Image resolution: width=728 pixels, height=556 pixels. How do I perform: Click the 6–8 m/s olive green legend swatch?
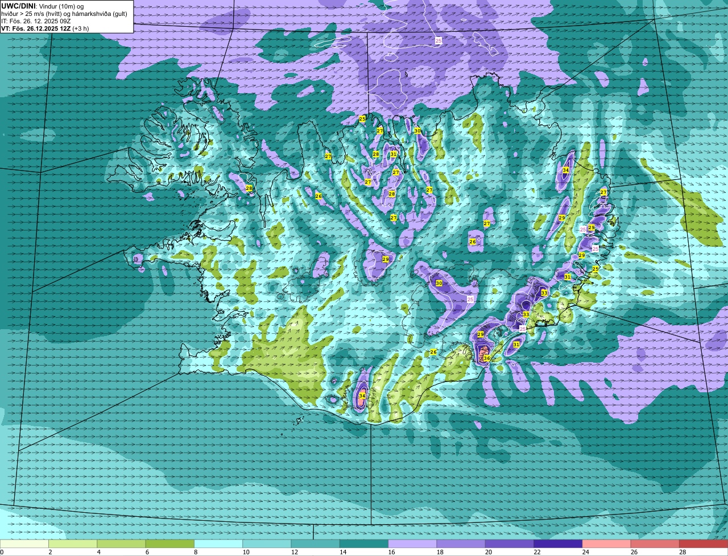169,543
